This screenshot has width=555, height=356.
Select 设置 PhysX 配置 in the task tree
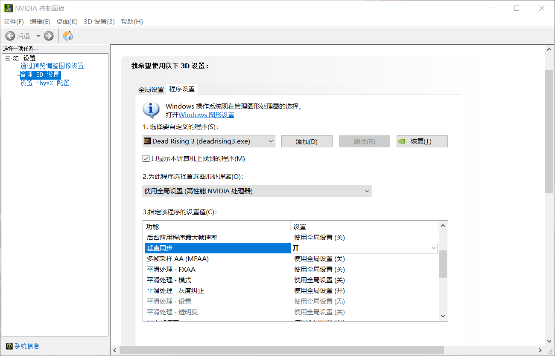pyautogui.click(x=45, y=83)
